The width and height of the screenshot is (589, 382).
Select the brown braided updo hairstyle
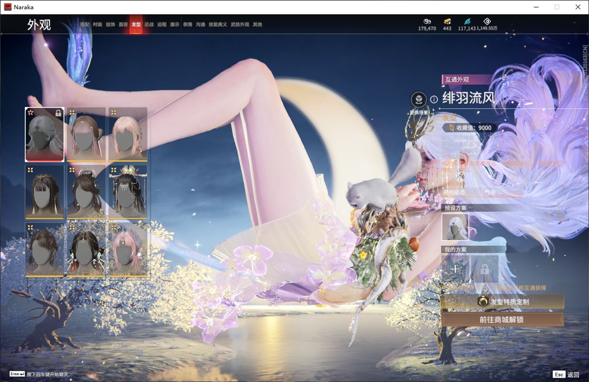[45, 250]
